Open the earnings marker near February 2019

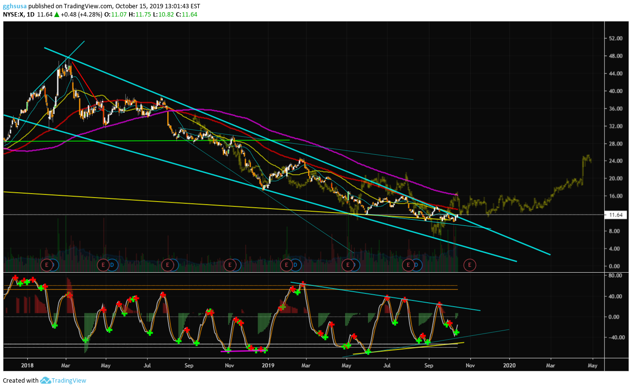pyautogui.click(x=287, y=265)
